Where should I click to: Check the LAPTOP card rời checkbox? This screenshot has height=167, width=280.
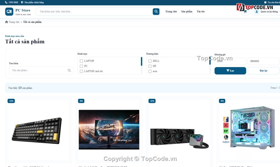click(81, 71)
